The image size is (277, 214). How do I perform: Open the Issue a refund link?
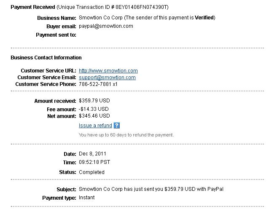tap(95, 126)
